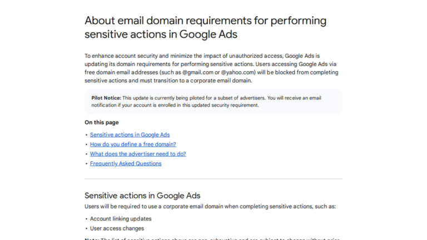Open the How do you define a free domain link
427x240 pixels.
click(x=133, y=144)
